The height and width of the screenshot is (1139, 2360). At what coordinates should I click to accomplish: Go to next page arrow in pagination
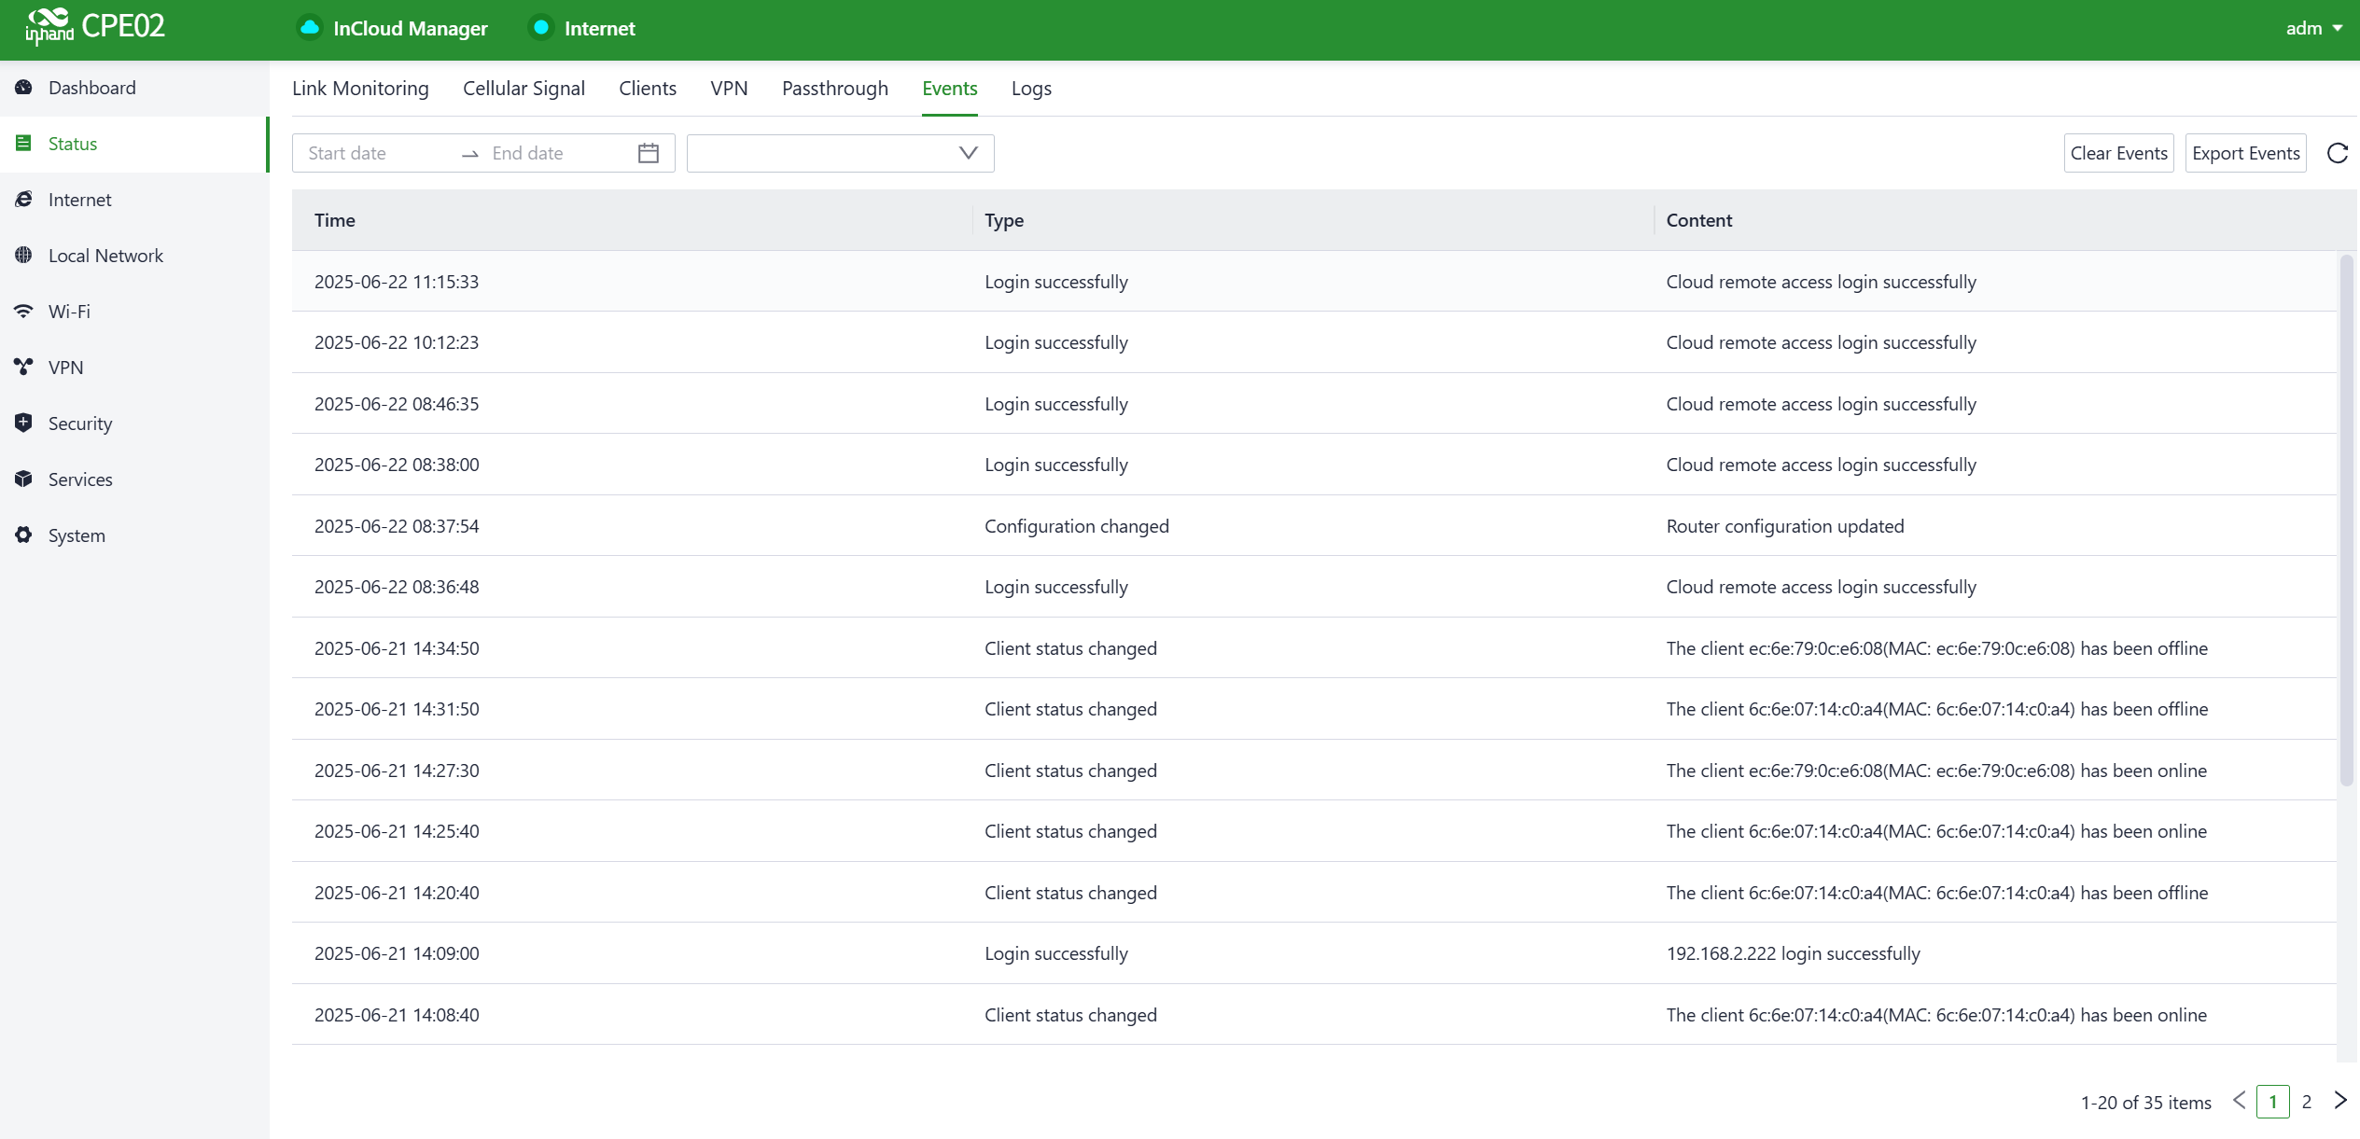[x=2339, y=1101]
